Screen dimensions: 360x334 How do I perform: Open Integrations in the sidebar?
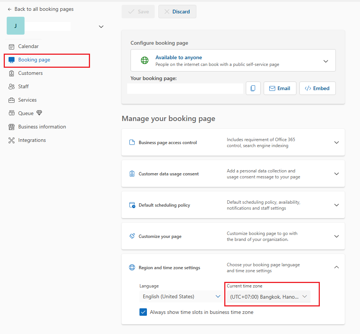[x=32, y=140]
